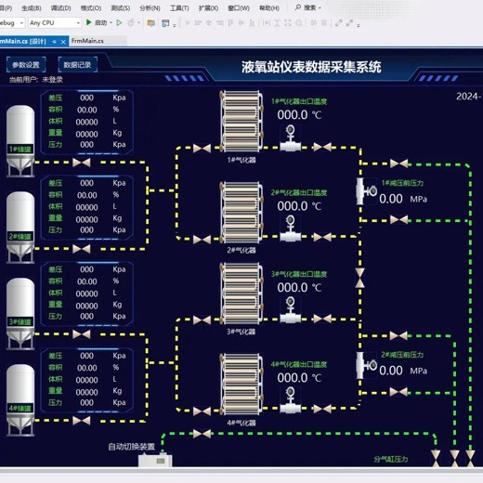Open the 工具(T) menu

coord(179,8)
